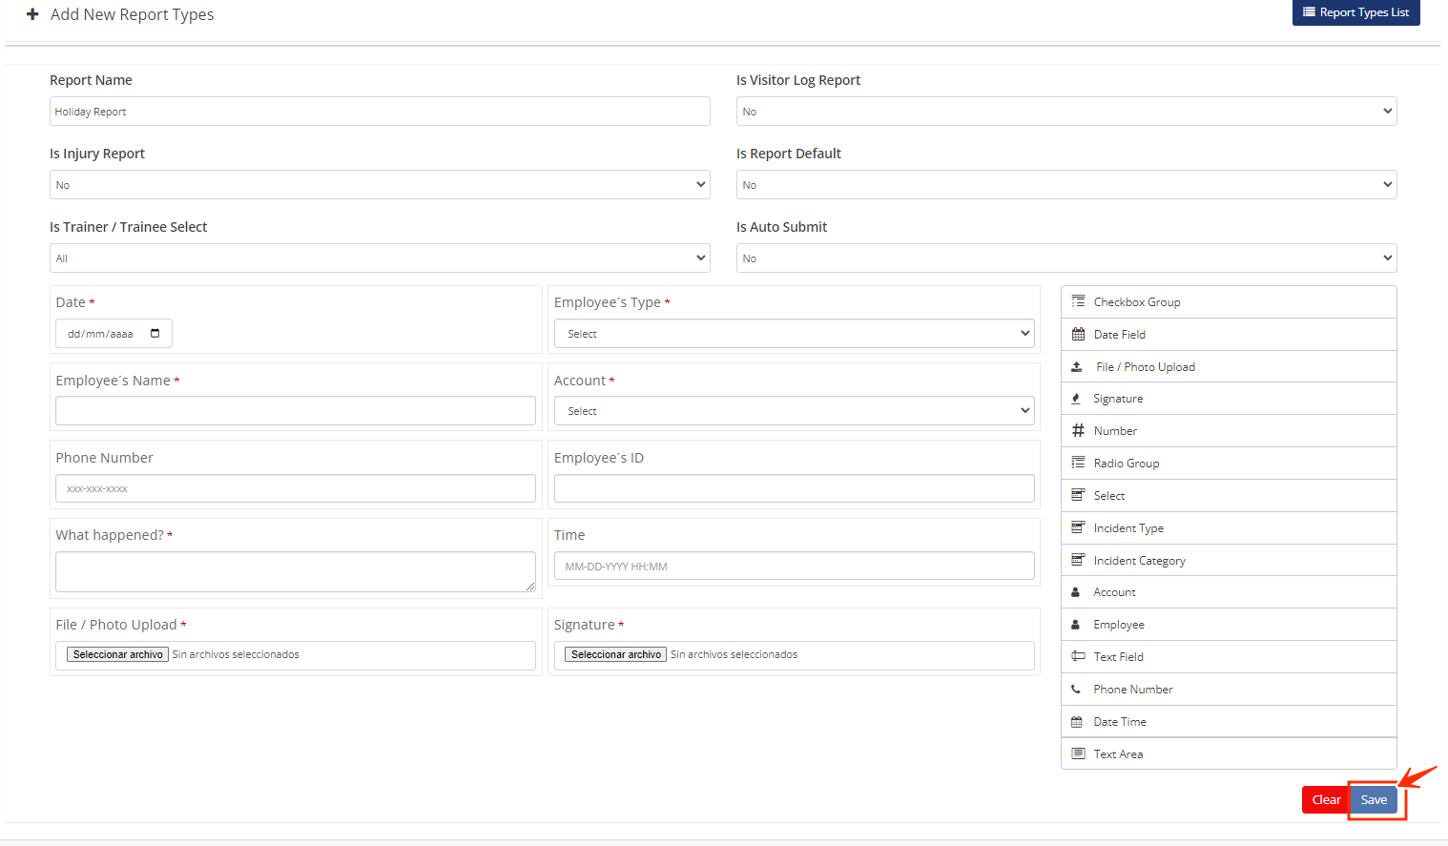1448x846 pixels.
Task: Click the Report Name input field
Action: coord(379,112)
